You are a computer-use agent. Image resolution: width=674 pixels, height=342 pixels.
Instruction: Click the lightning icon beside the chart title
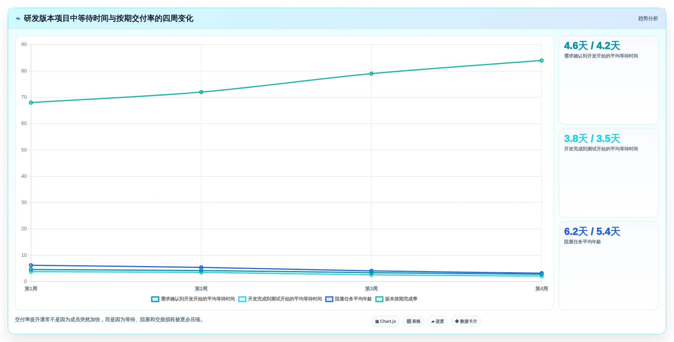click(18, 19)
